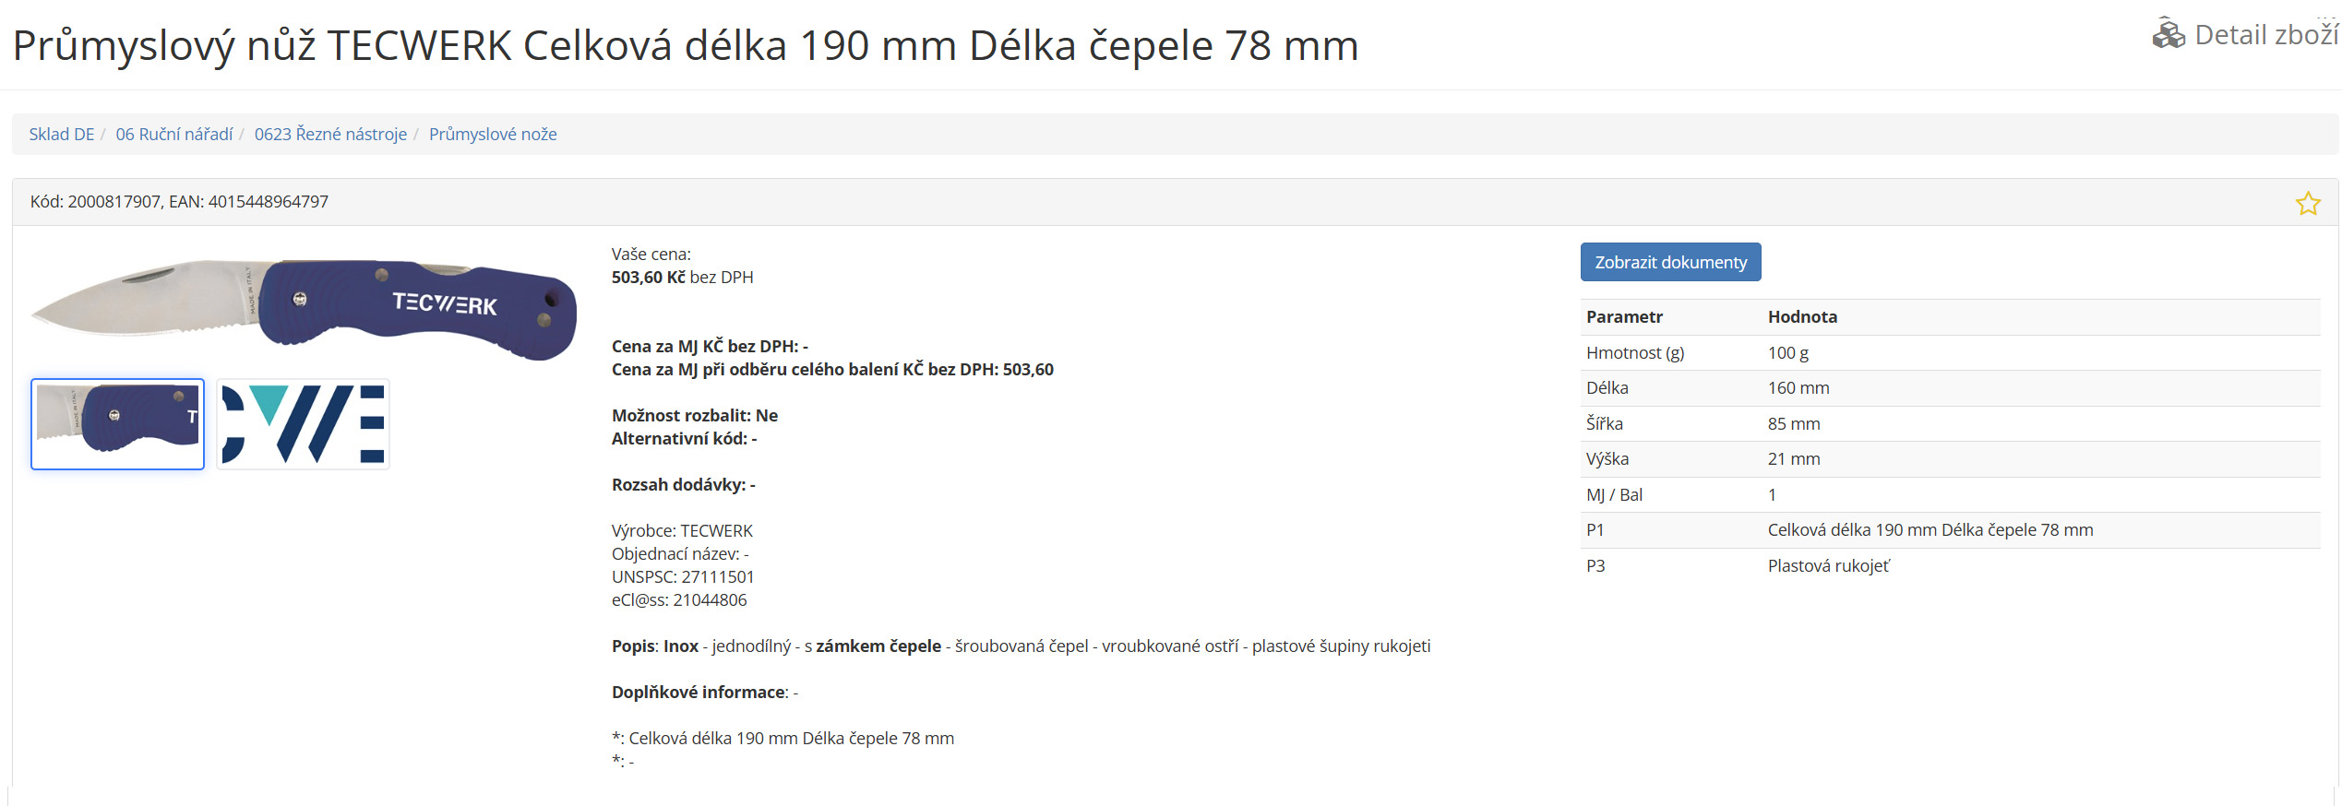Click the MJ / Bal parameter row
The height and width of the screenshot is (806, 2342).
pyautogui.click(x=1949, y=495)
